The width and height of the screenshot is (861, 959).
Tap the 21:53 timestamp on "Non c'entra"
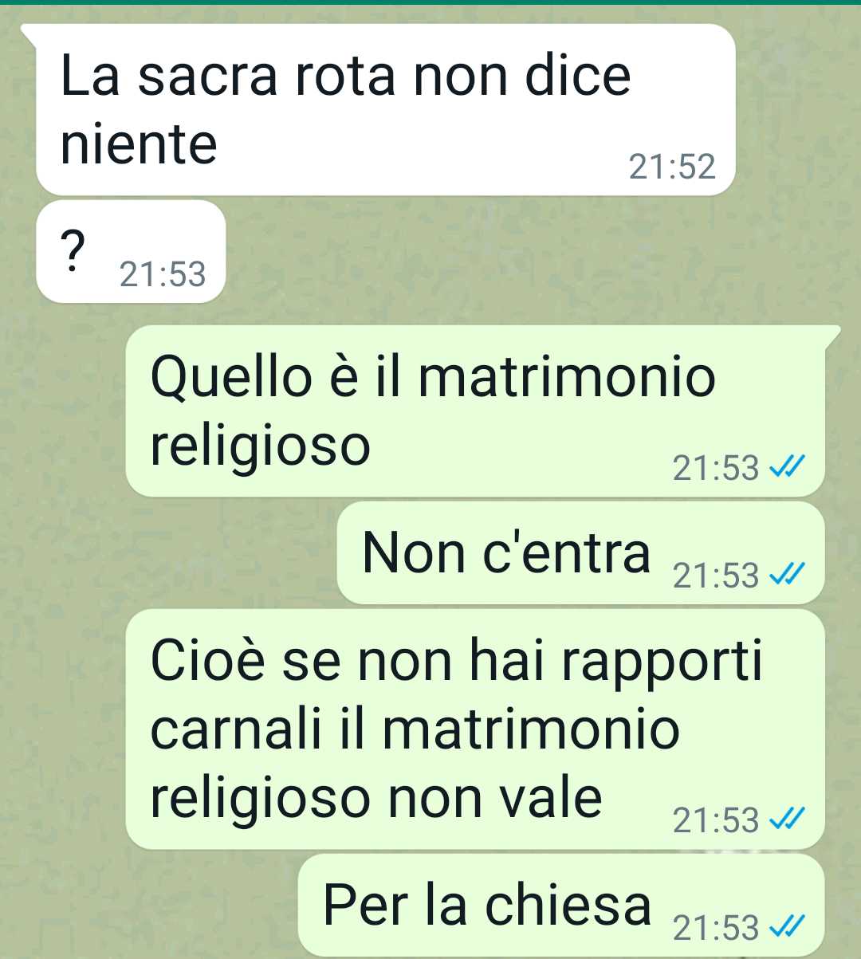tap(716, 575)
